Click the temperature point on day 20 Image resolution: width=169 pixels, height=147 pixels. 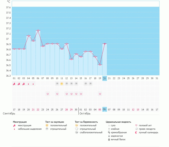pos(105,44)
